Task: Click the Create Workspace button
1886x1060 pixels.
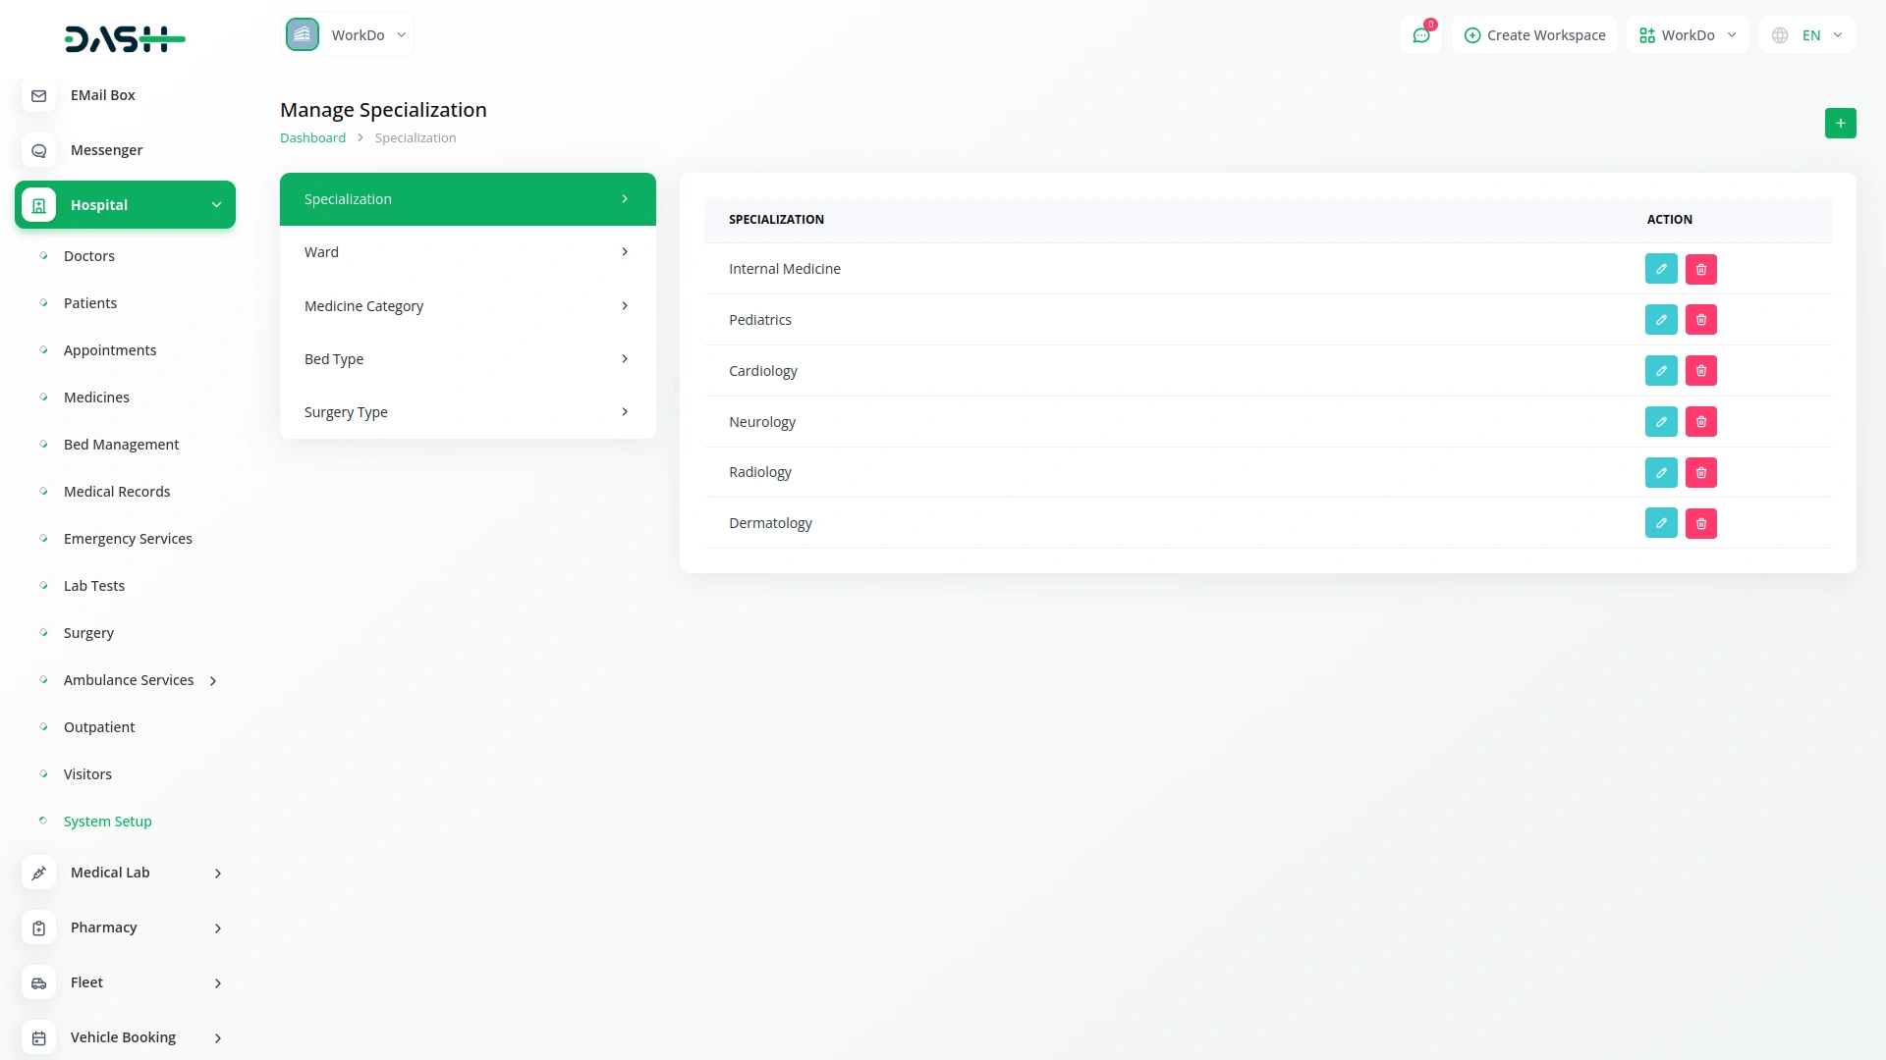Action: [x=1534, y=35]
